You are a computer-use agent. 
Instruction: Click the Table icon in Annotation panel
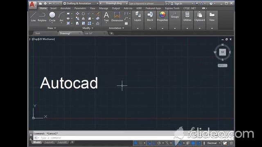tap(126, 23)
